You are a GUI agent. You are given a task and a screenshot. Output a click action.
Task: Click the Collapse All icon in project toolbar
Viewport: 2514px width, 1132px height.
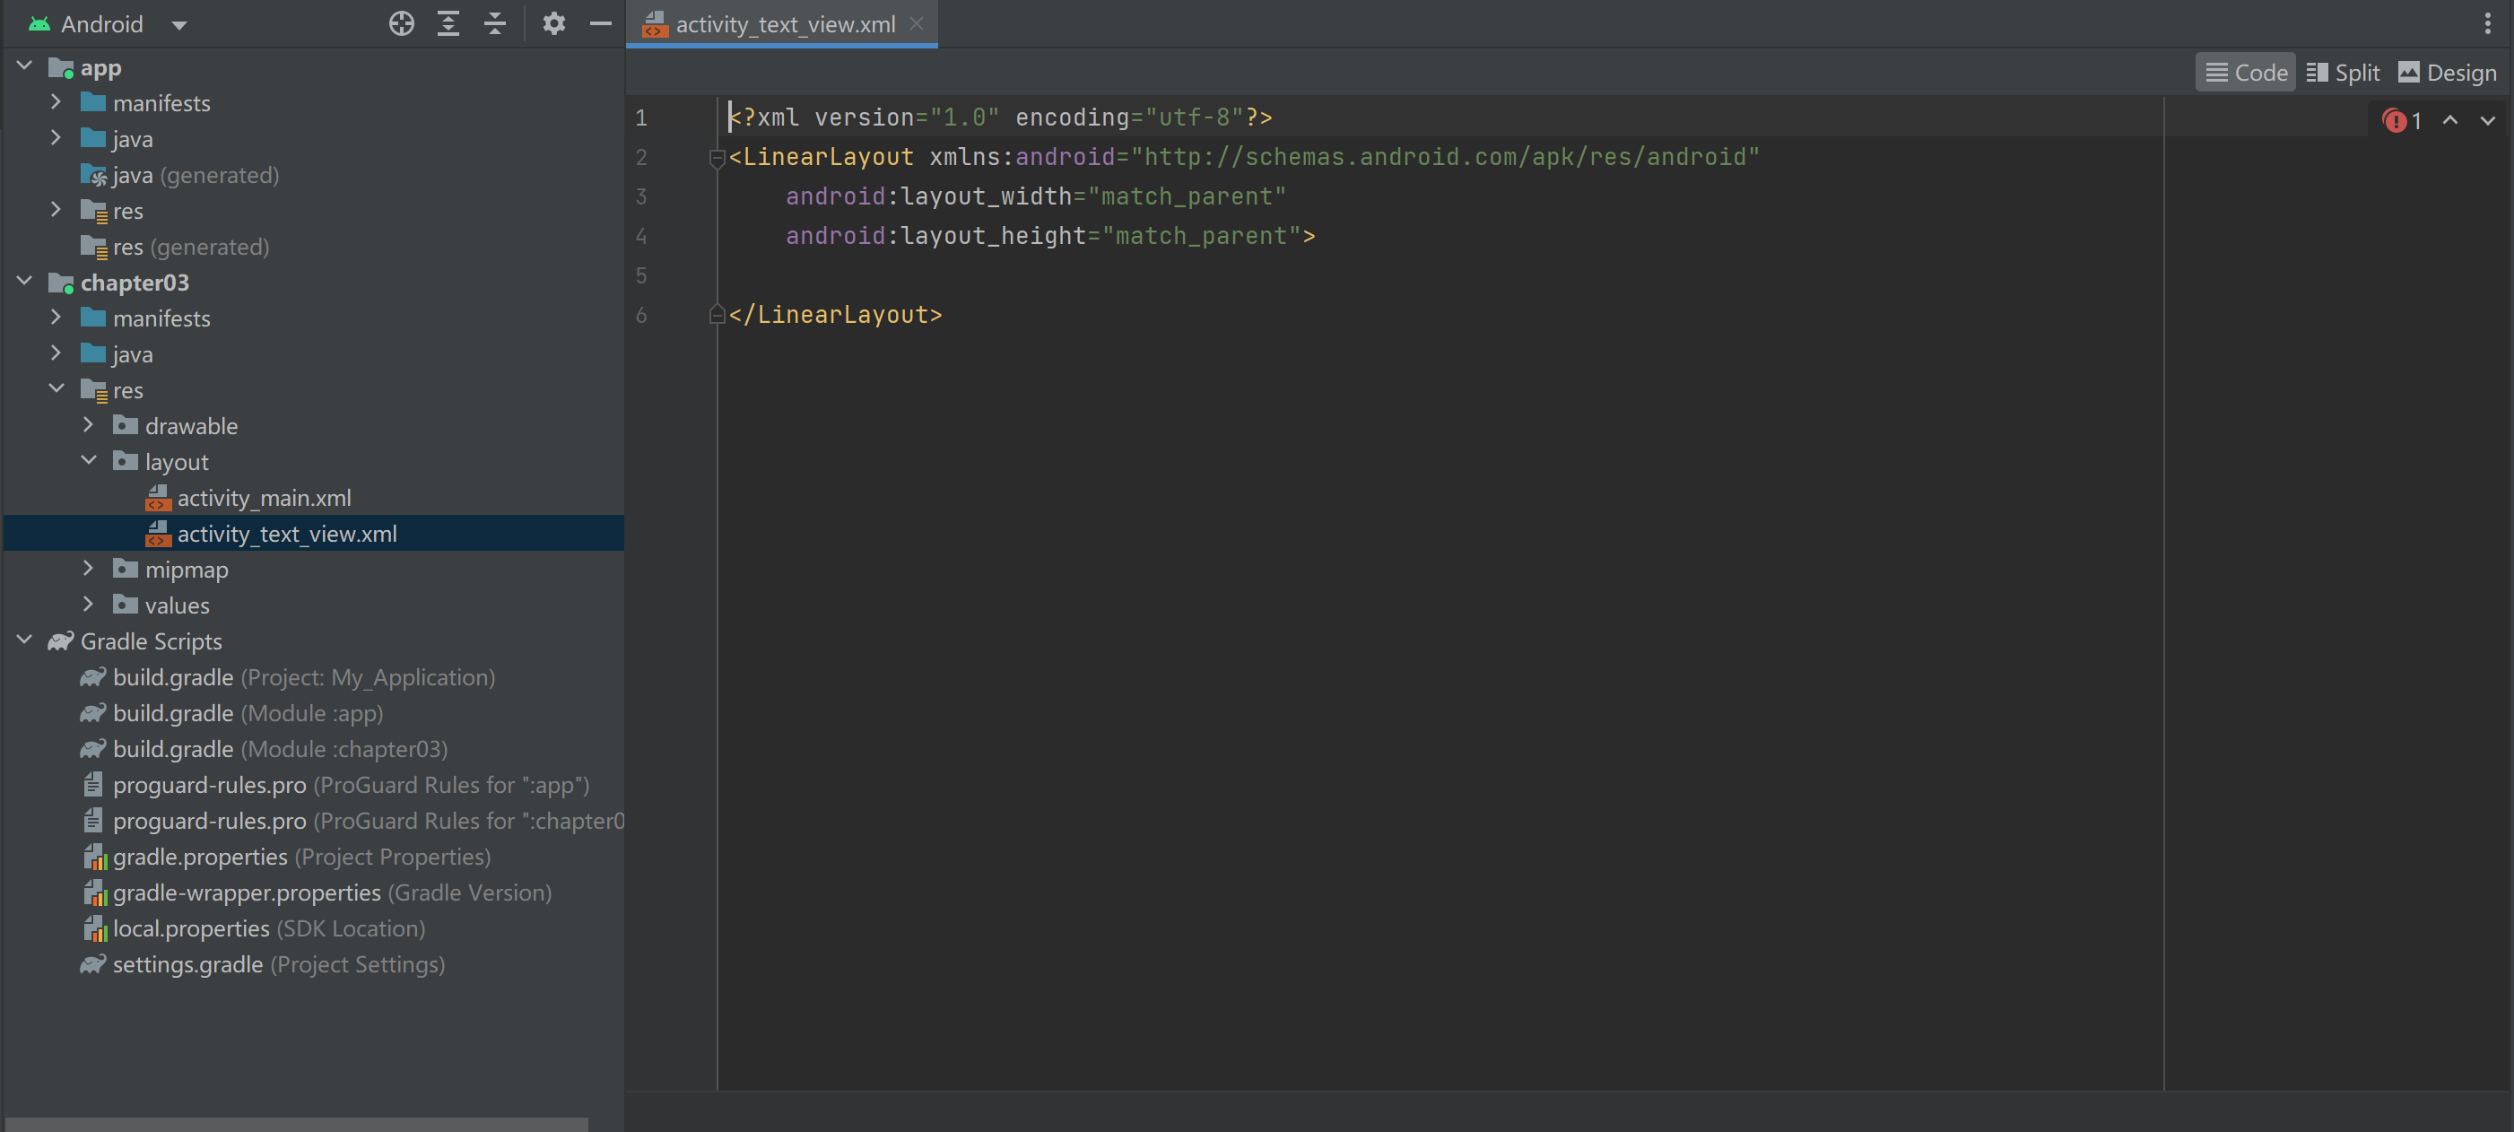point(495,23)
